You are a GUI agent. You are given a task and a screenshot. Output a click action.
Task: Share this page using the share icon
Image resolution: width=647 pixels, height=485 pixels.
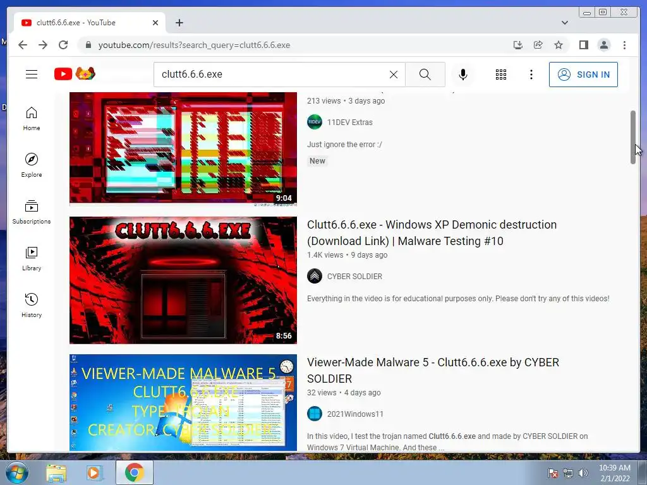click(538, 45)
